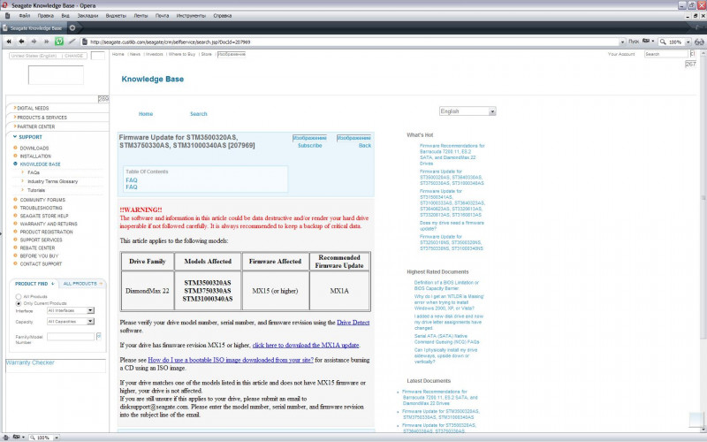Image resolution: width=707 pixels, height=442 pixels.
Task: Click the wand icon beside reload
Action: (x=72, y=42)
